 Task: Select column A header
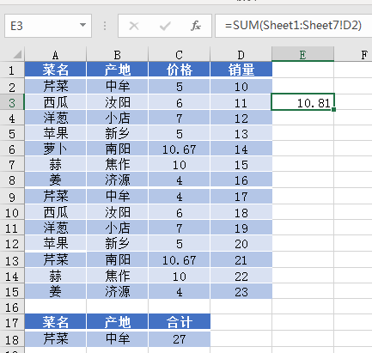(55, 54)
